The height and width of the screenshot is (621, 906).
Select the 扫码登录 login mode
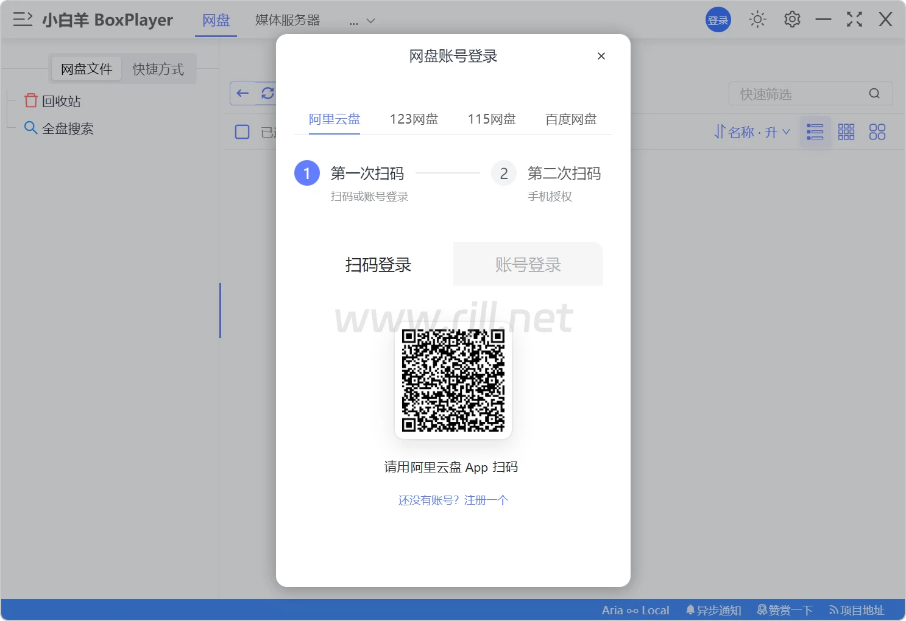(378, 264)
